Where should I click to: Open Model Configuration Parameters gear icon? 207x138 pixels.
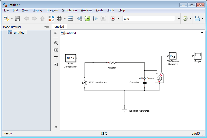click(59, 18)
